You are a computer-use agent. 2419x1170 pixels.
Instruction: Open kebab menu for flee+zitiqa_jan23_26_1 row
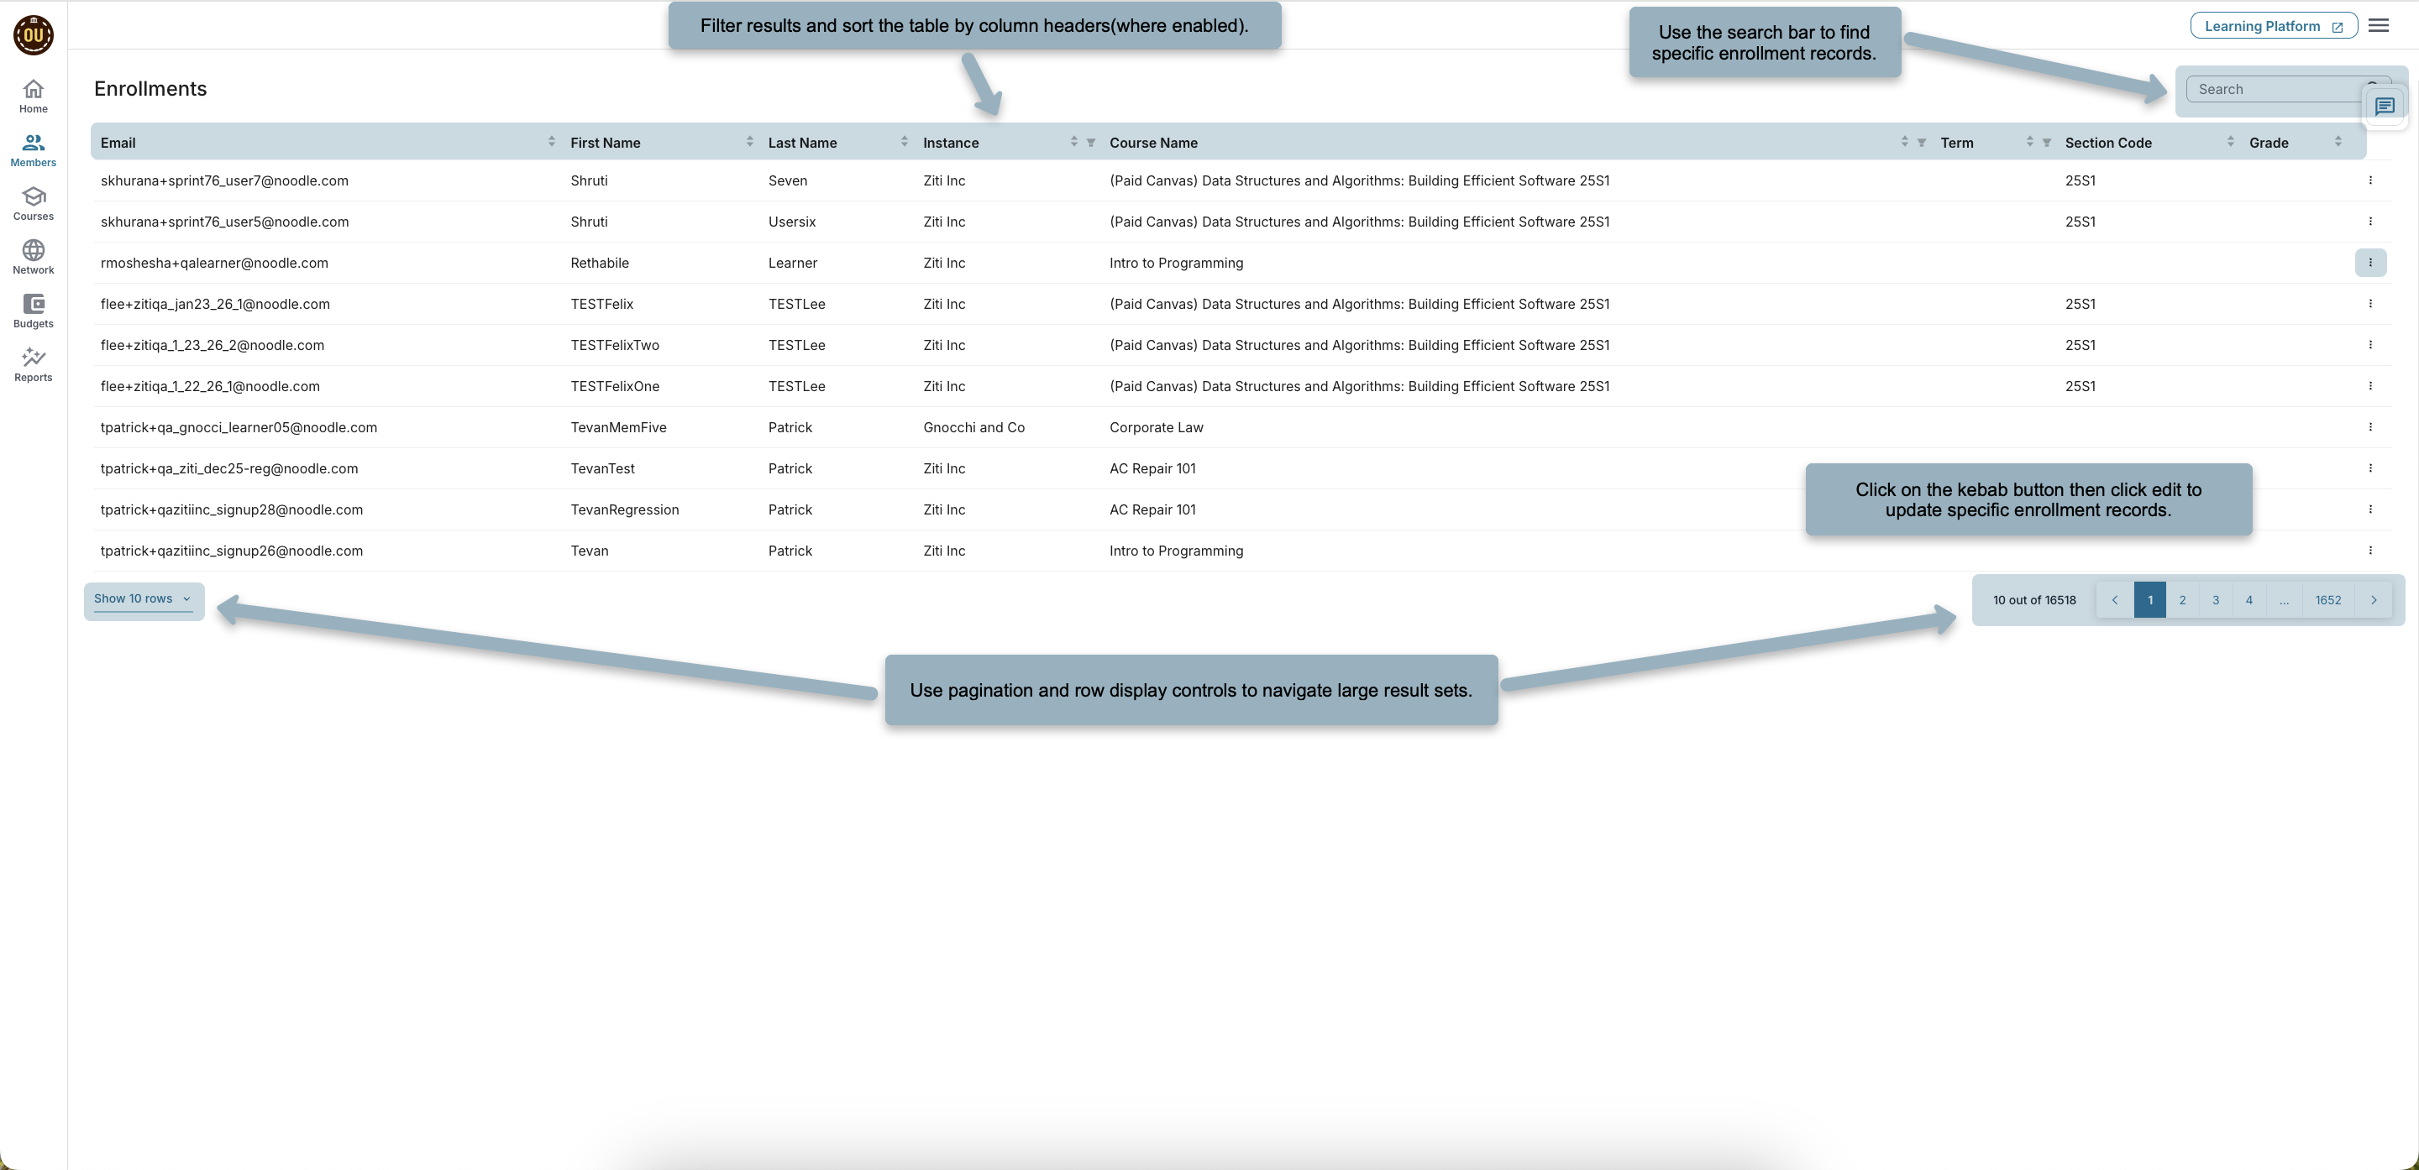2370,304
